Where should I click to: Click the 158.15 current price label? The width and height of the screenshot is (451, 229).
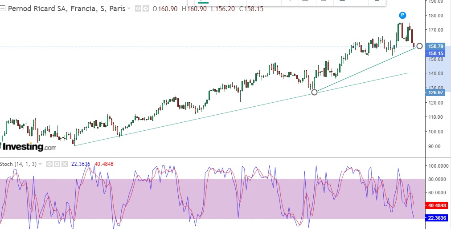(435, 53)
